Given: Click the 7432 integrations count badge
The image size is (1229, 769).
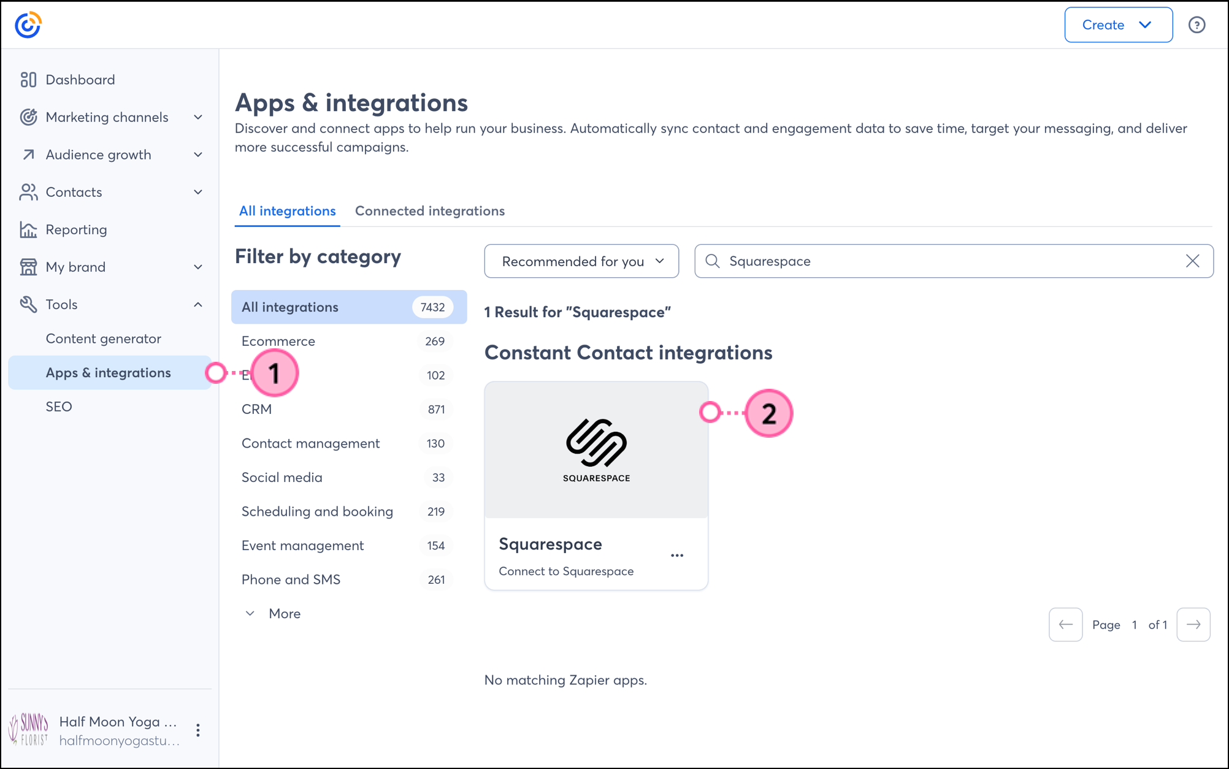Looking at the screenshot, I should pos(433,307).
